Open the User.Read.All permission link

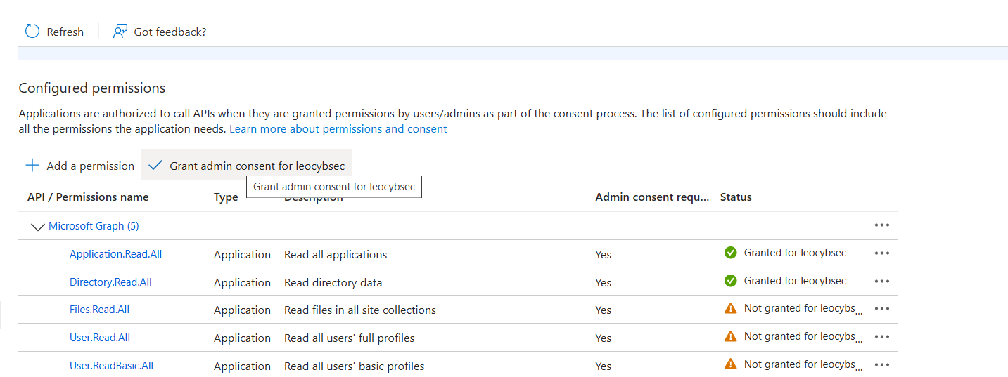click(x=100, y=338)
